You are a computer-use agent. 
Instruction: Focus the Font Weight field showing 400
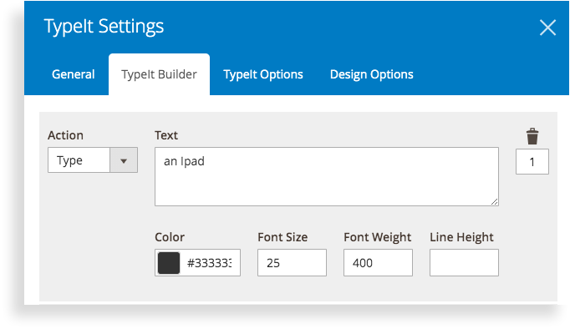(378, 262)
